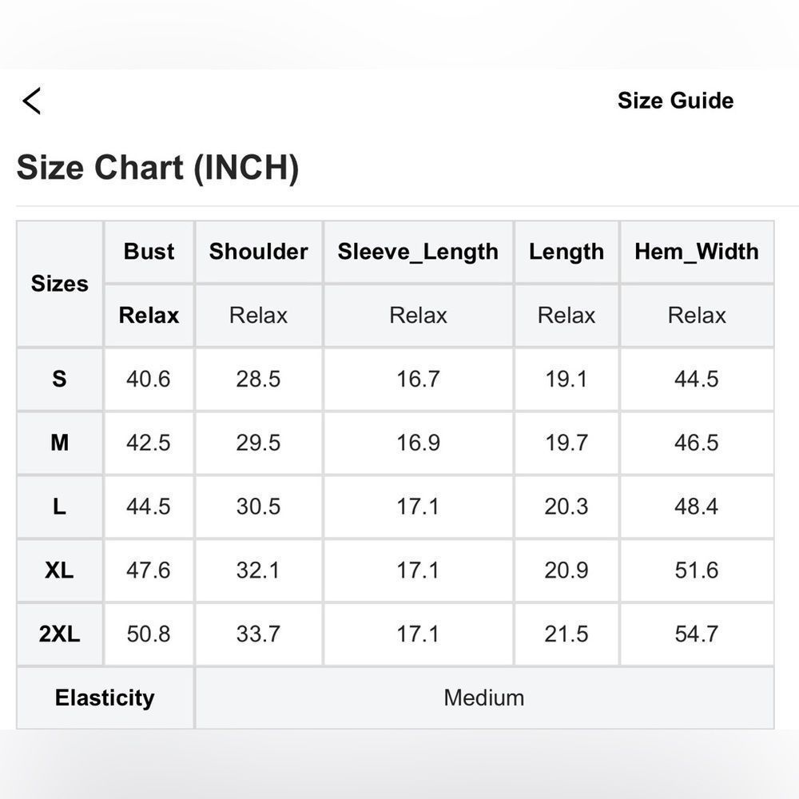799x799 pixels.
Task: Click the Shoulder column header
Action: [258, 252]
